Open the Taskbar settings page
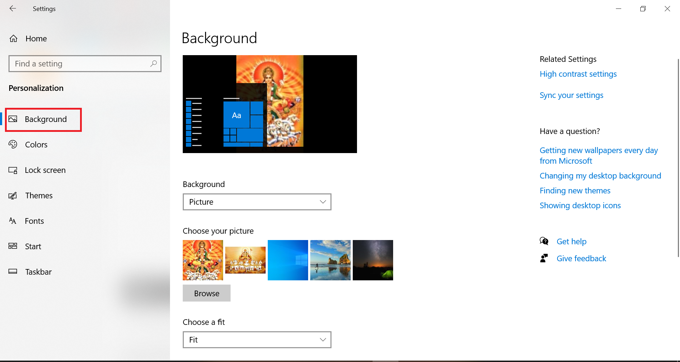Image resolution: width=680 pixels, height=362 pixels. 38,272
